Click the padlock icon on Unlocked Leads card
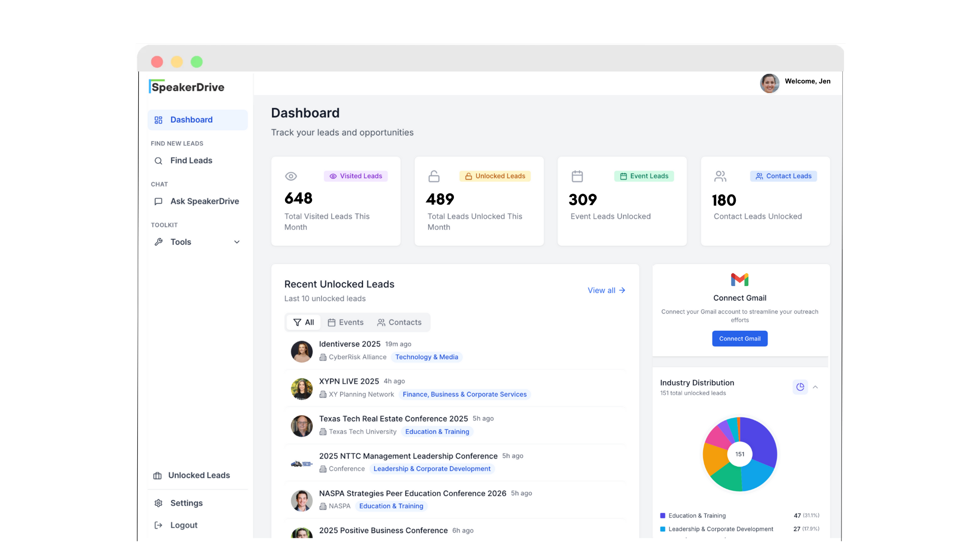 434,176
